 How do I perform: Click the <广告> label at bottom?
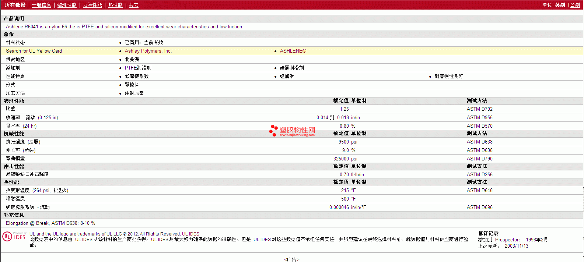(x=292, y=259)
